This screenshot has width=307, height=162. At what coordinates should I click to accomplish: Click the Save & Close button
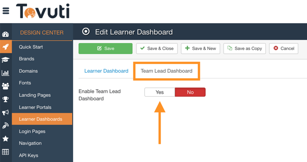pyautogui.click(x=157, y=48)
